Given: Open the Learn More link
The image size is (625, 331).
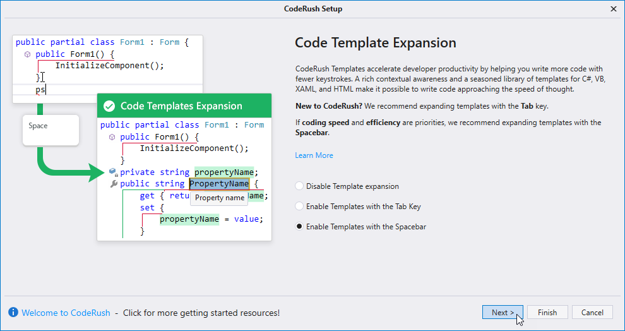Looking at the screenshot, I should click(314, 155).
